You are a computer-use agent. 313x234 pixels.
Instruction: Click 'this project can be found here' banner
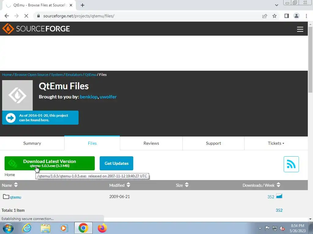click(x=40, y=118)
